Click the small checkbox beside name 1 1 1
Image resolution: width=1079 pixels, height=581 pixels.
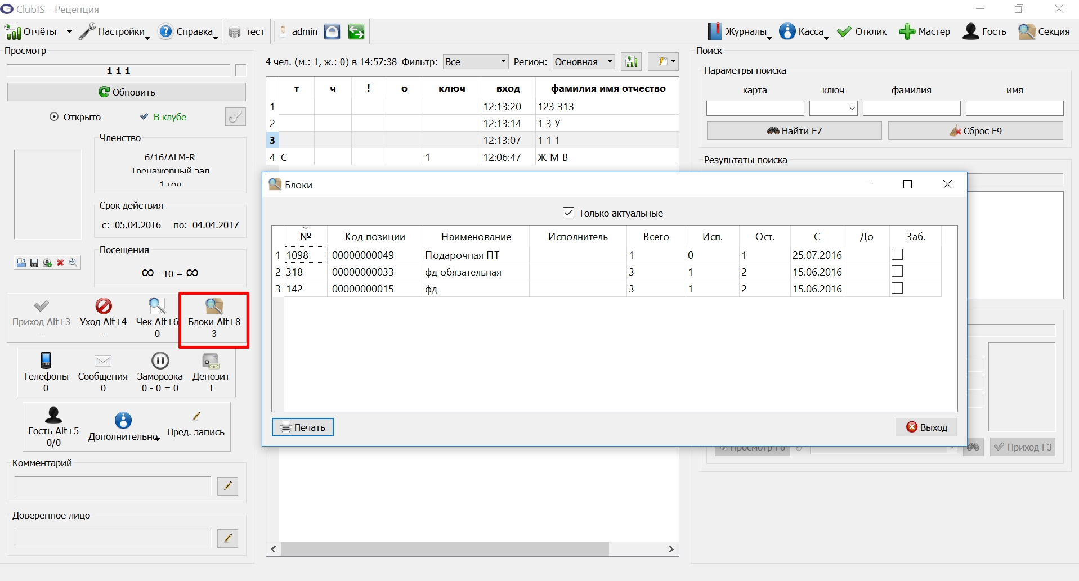tap(241, 70)
